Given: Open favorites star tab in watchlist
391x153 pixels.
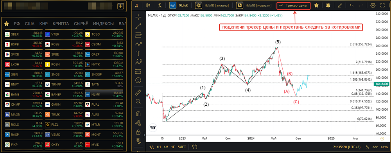Looking at the screenshot, I should pos(7,24).
